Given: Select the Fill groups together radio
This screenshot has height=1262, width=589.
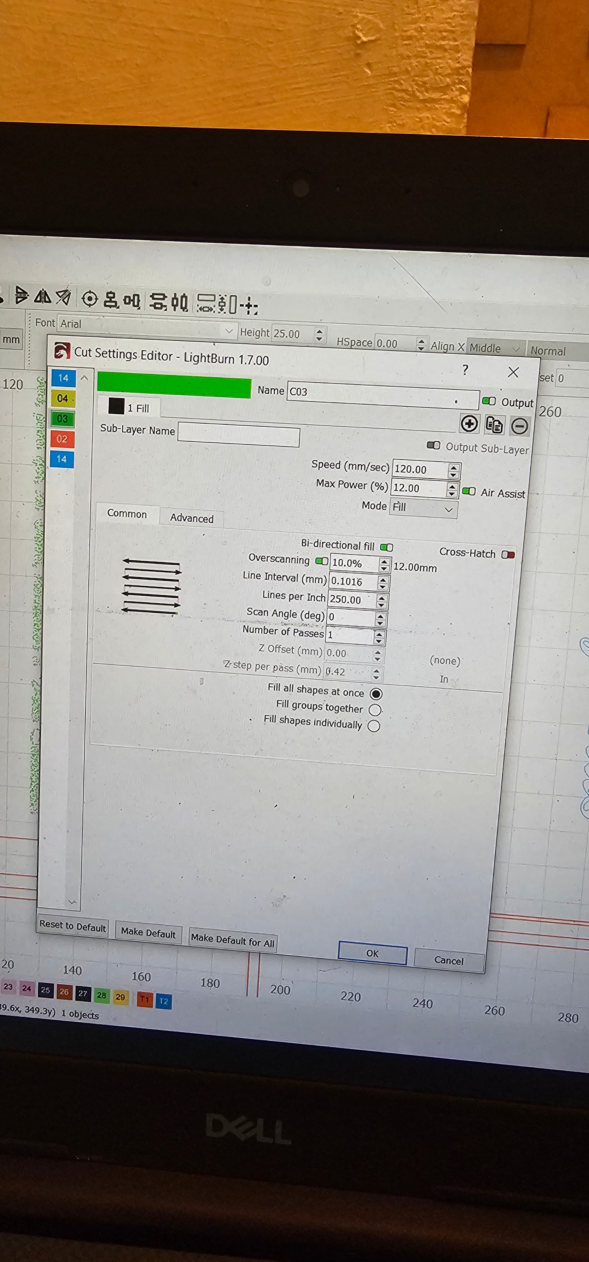Looking at the screenshot, I should pos(375,710).
